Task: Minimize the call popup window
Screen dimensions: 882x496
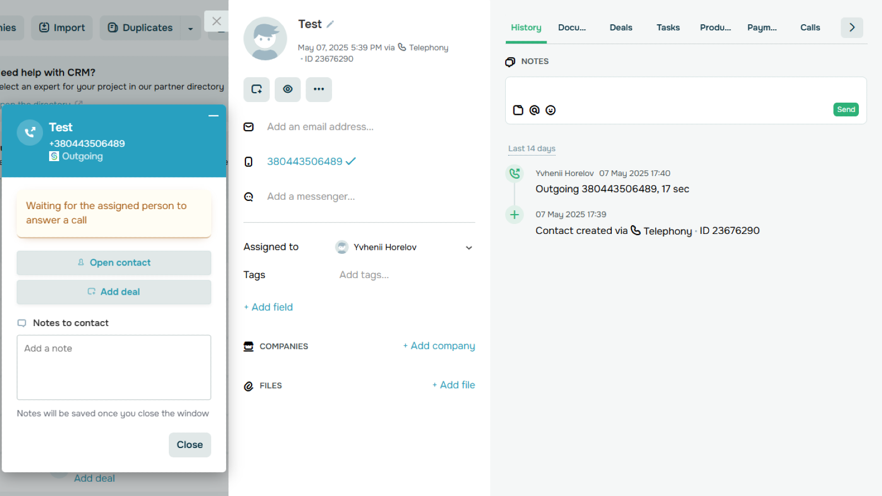Action: pyautogui.click(x=213, y=116)
